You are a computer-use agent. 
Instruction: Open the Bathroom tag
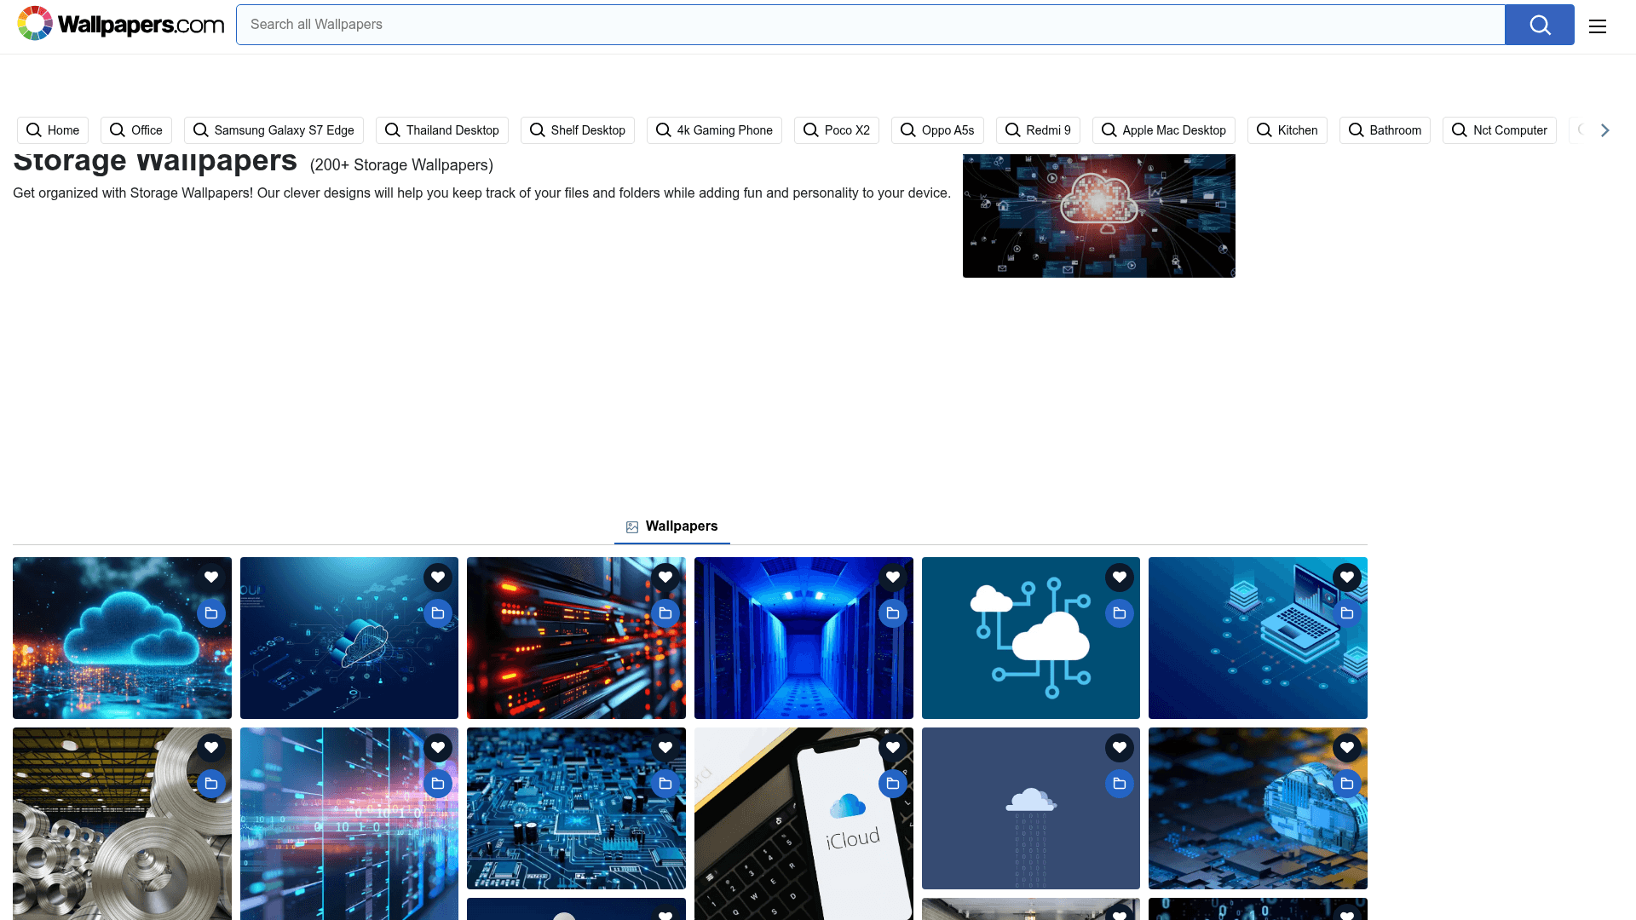[1385, 130]
